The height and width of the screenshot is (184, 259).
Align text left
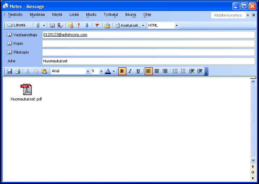pyautogui.click(x=149, y=71)
